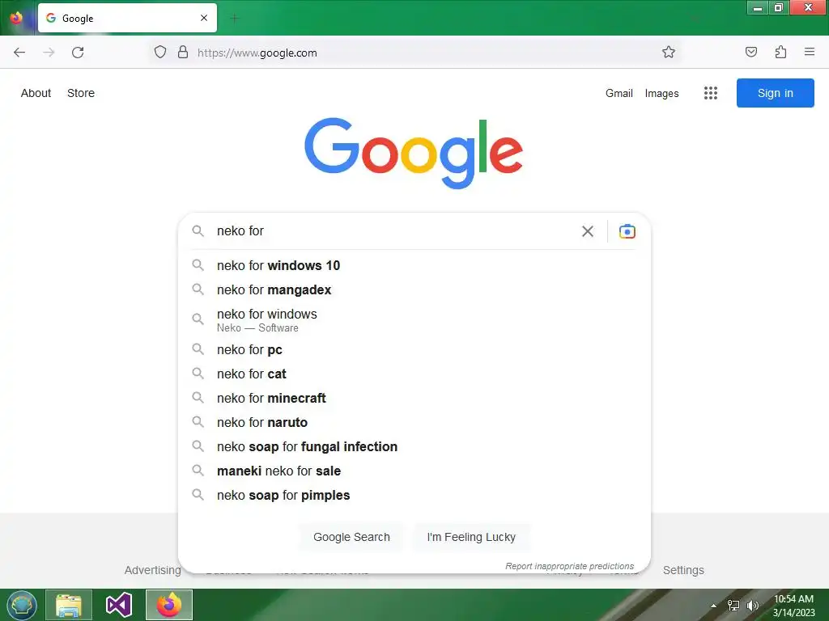829x621 pixels.
Task: Choose "neko for windows" Neko — Software suggestion
Action: pos(414,320)
